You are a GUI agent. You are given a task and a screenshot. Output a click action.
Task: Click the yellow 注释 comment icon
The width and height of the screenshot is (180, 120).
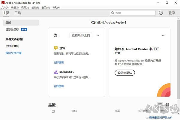(56, 48)
